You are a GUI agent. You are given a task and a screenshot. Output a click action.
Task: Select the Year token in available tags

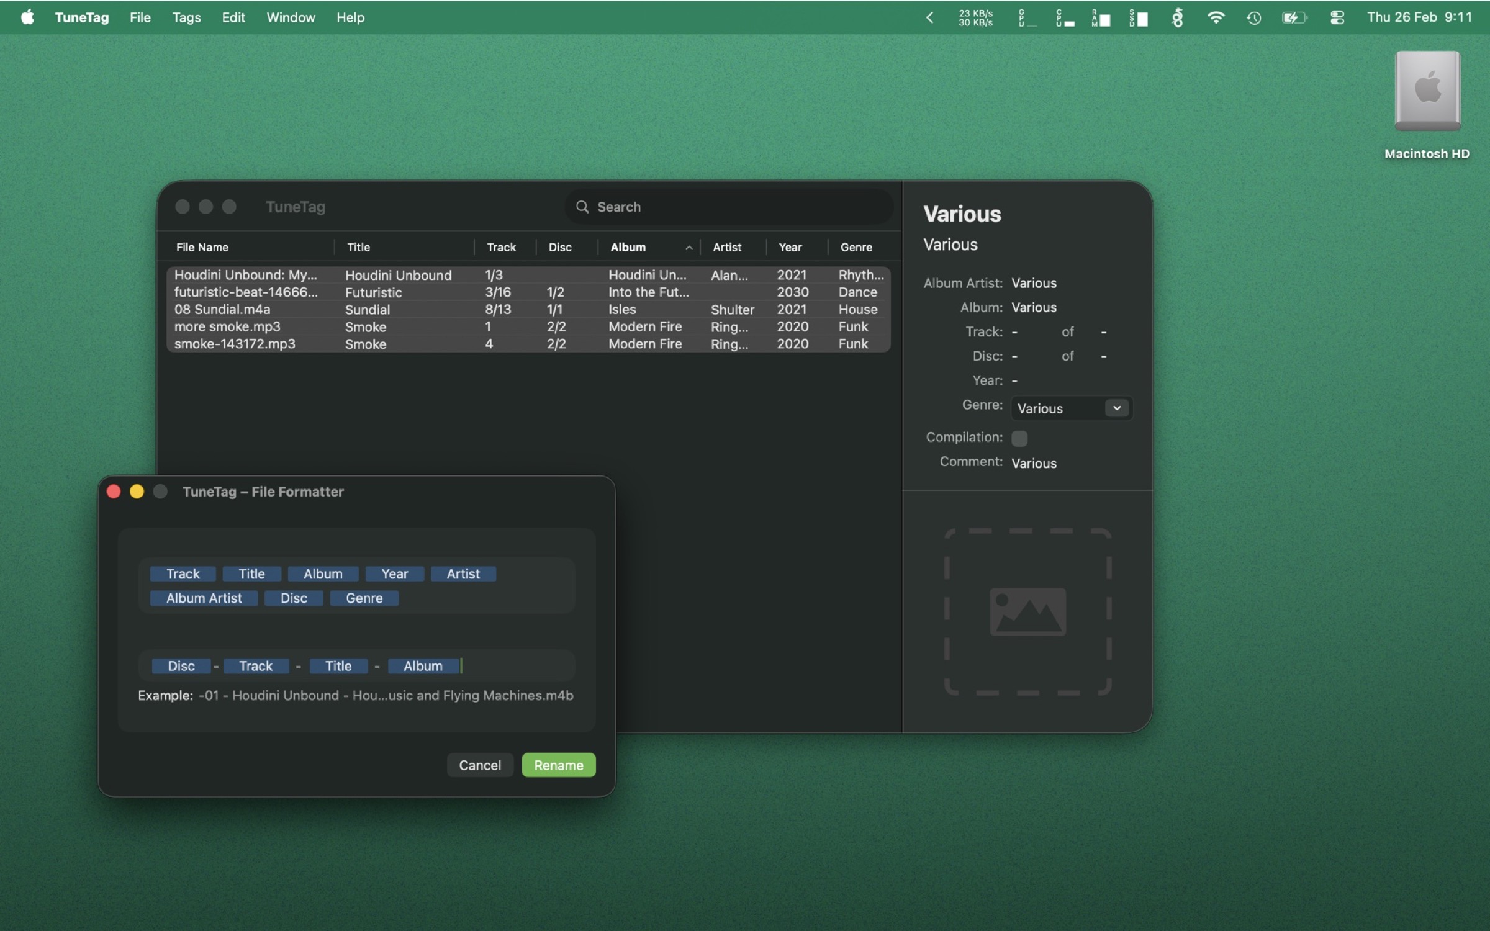tap(394, 574)
